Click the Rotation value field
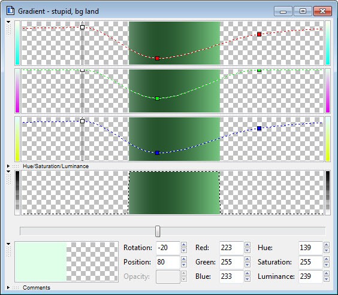Viewport: 338px width, 295px height. (168, 248)
